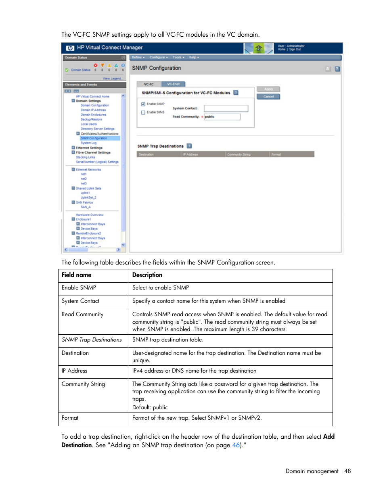This screenshot has height=498, width=385.
Task: Click the collapse-all tree button
Action: coord(76,91)
